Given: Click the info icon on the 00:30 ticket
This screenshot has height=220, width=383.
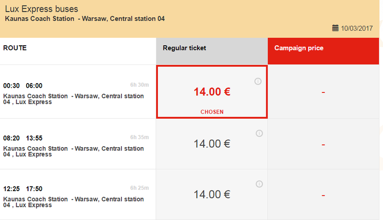Looking at the screenshot, I should coord(258,82).
